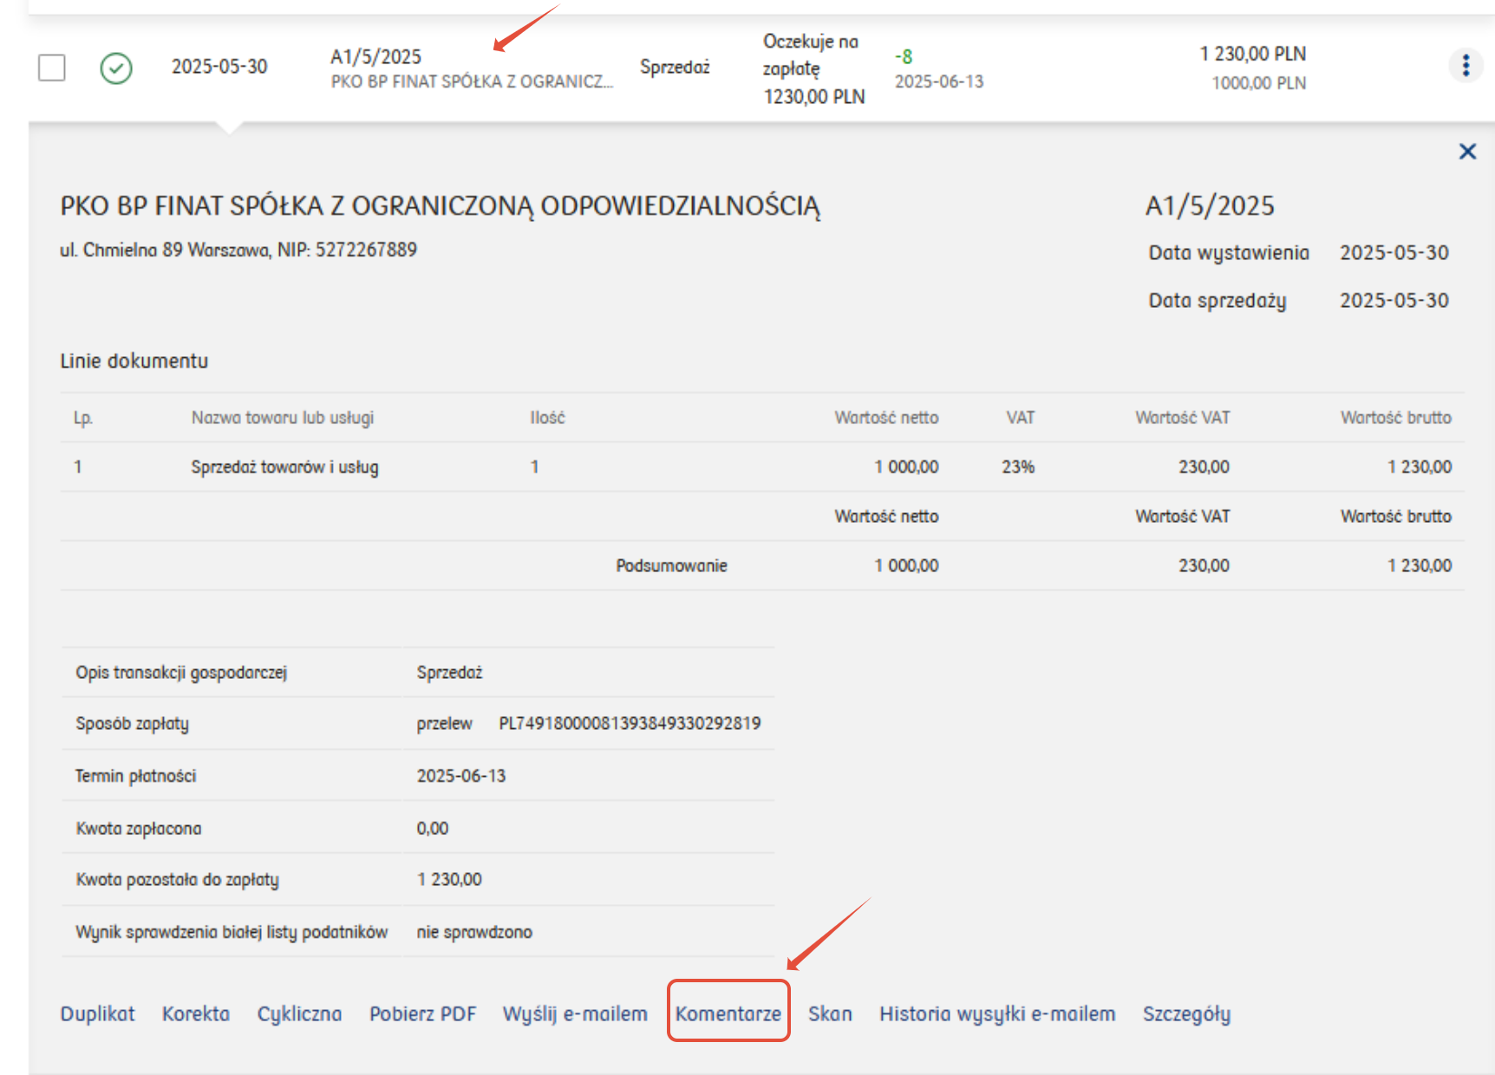Download invoice via Pobierz PDF
1495x1075 pixels.
click(423, 1013)
